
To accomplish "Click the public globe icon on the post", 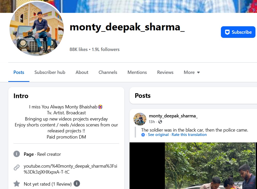I will click(160, 122).
